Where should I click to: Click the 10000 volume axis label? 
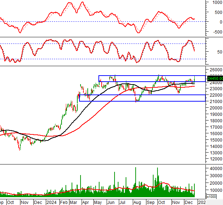[x=216, y=190]
